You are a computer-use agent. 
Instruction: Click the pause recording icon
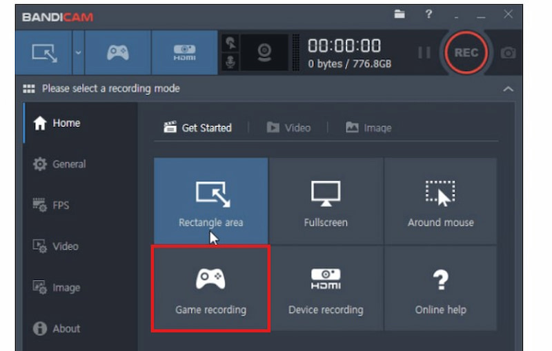tap(424, 53)
